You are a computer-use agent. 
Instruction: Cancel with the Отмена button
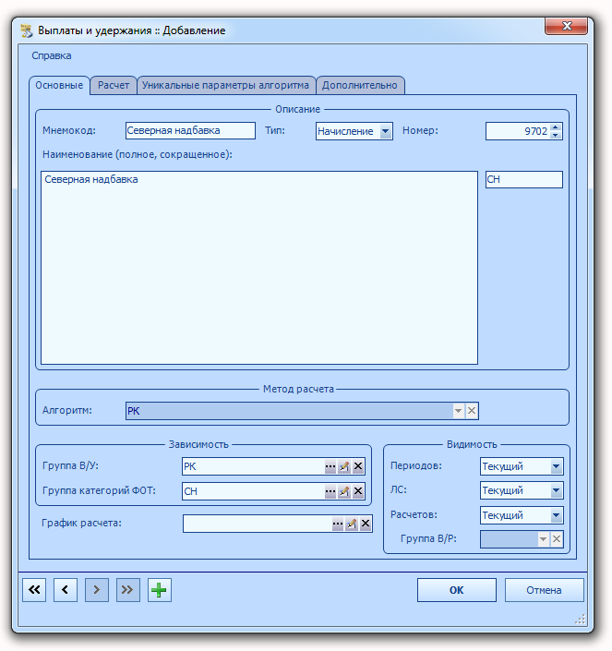pos(544,590)
